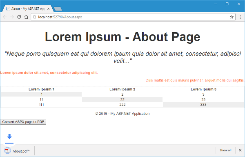Image resolution: width=245 pixels, height=157 pixels.
Task: Expand the About.pdf download options arrow
Action: (29, 151)
